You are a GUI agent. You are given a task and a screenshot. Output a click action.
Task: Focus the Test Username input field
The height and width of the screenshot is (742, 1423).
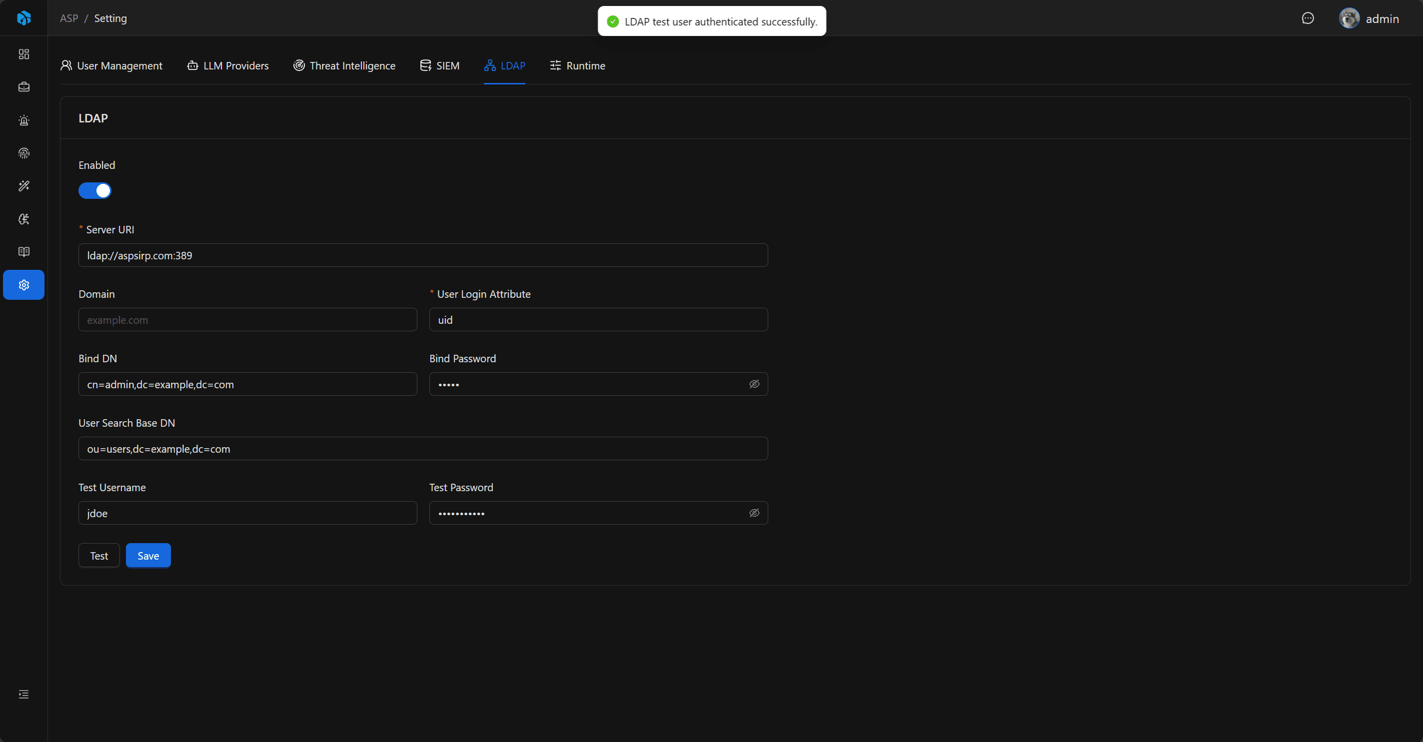pyautogui.click(x=247, y=513)
